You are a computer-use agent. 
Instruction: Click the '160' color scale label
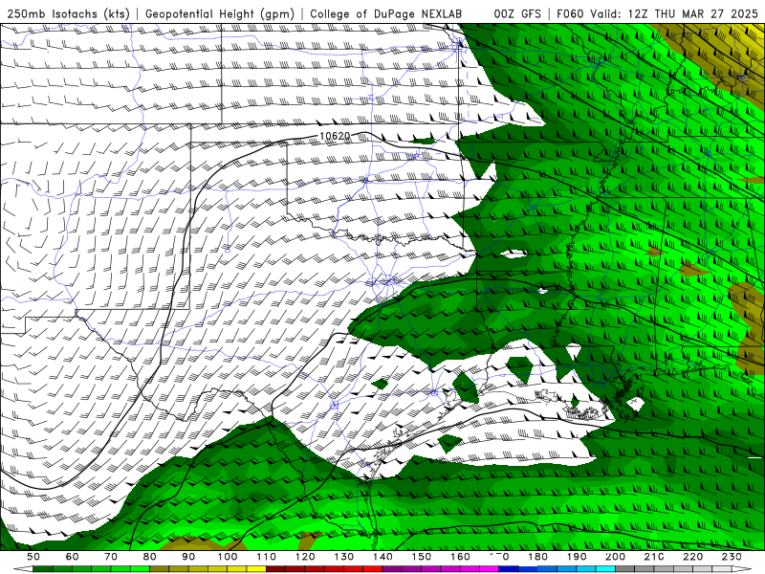460,557
